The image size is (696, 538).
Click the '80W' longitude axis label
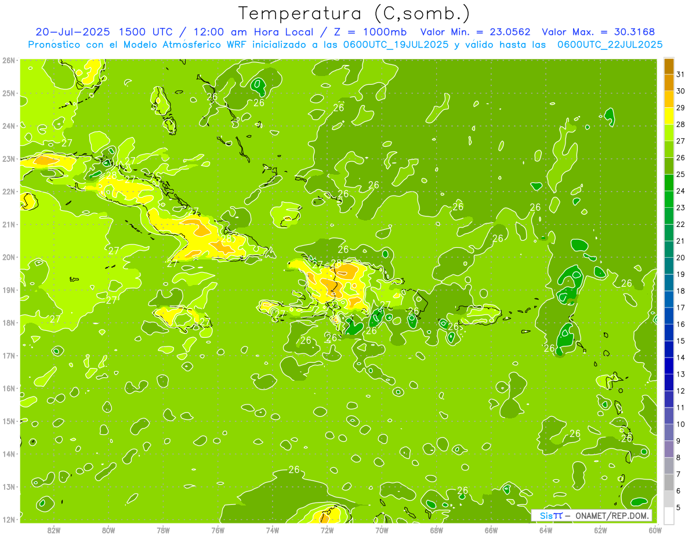108,530
